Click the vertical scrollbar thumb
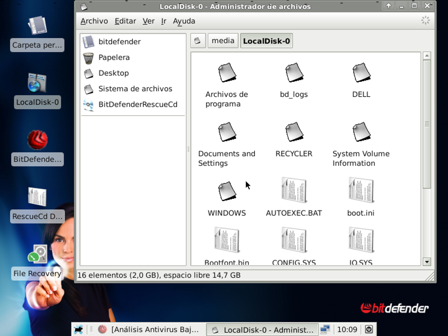 click(427, 124)
